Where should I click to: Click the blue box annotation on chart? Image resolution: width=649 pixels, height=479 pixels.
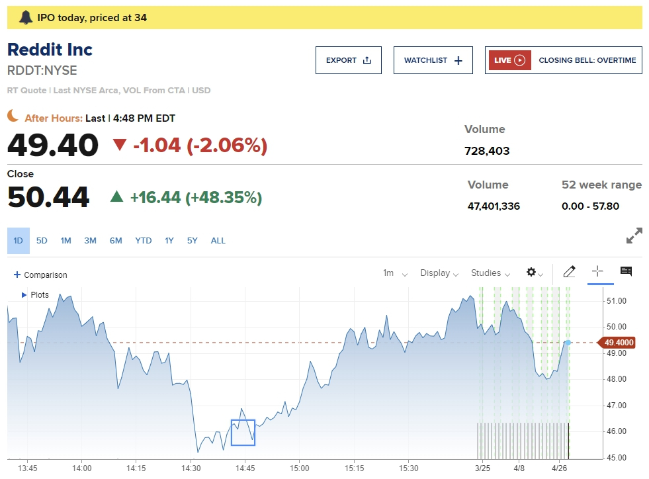[x=243, y=432]
